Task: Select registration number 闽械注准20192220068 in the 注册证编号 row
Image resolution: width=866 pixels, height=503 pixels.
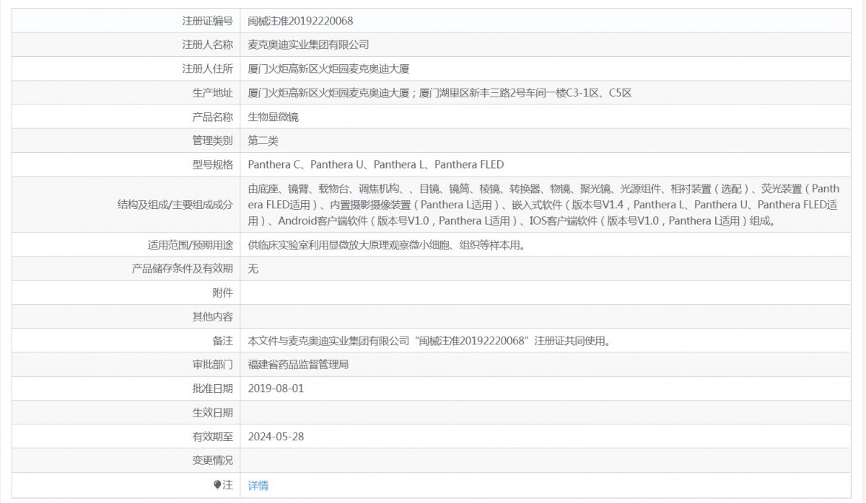Action: click(300, 21)
